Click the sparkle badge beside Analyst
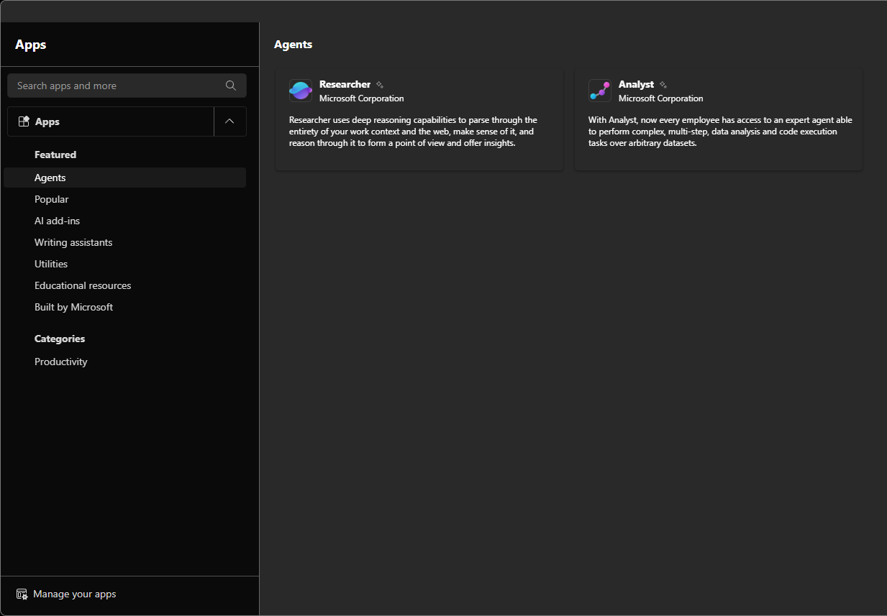Image resolution: width=887 pixels, height=616 pixels. (x=663, y=85)
